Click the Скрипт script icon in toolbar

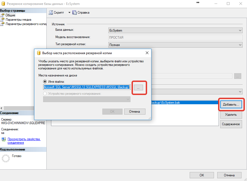click(51, 13)
